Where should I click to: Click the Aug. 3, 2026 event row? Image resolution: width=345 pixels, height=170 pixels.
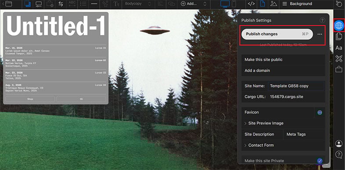[56, 88]
